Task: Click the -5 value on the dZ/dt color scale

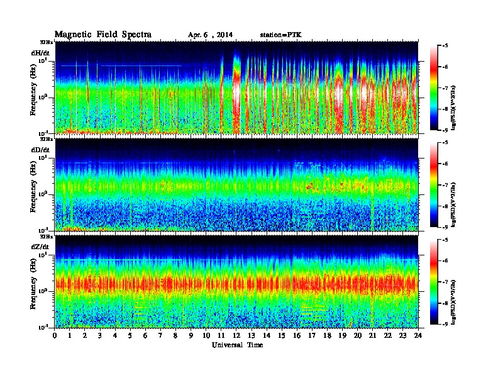Action: 445,240
